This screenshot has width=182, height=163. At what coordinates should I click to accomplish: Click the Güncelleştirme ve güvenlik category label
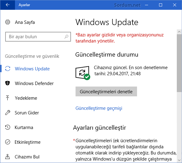[32, 56]
